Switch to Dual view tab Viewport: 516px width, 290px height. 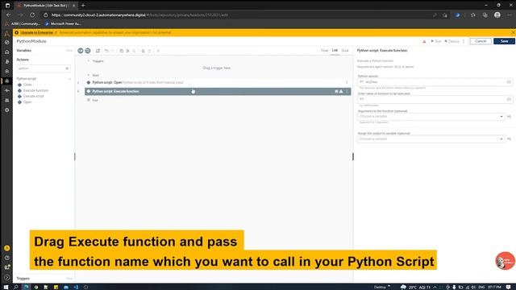[344, 50]
